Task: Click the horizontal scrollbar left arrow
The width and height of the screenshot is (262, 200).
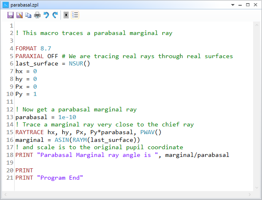Action: click(6, 194)
